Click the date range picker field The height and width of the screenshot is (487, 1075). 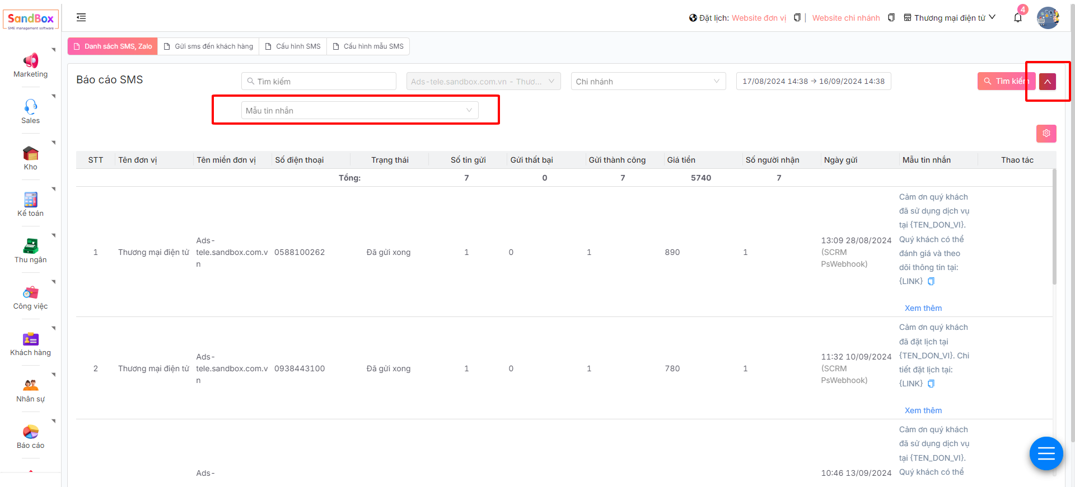813,82
